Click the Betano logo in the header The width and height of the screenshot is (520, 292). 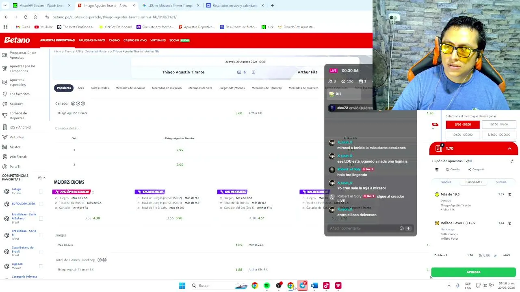(x=17, y=40)
